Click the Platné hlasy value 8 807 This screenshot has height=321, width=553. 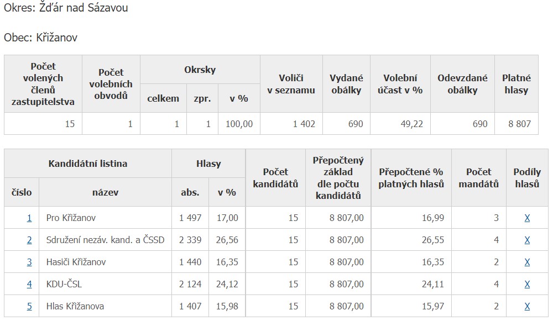click(x=519, y=124)
